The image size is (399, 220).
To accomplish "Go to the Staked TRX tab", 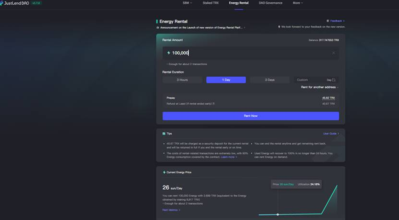I will click(210, 3).
